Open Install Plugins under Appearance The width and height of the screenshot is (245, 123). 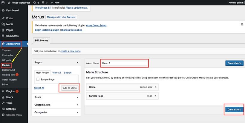click(x=9, y=80)
